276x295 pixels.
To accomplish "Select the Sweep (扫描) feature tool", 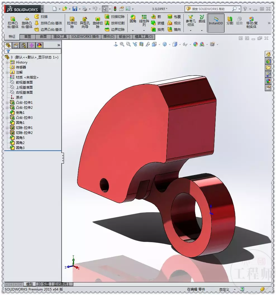I will (x=41, y=16).
